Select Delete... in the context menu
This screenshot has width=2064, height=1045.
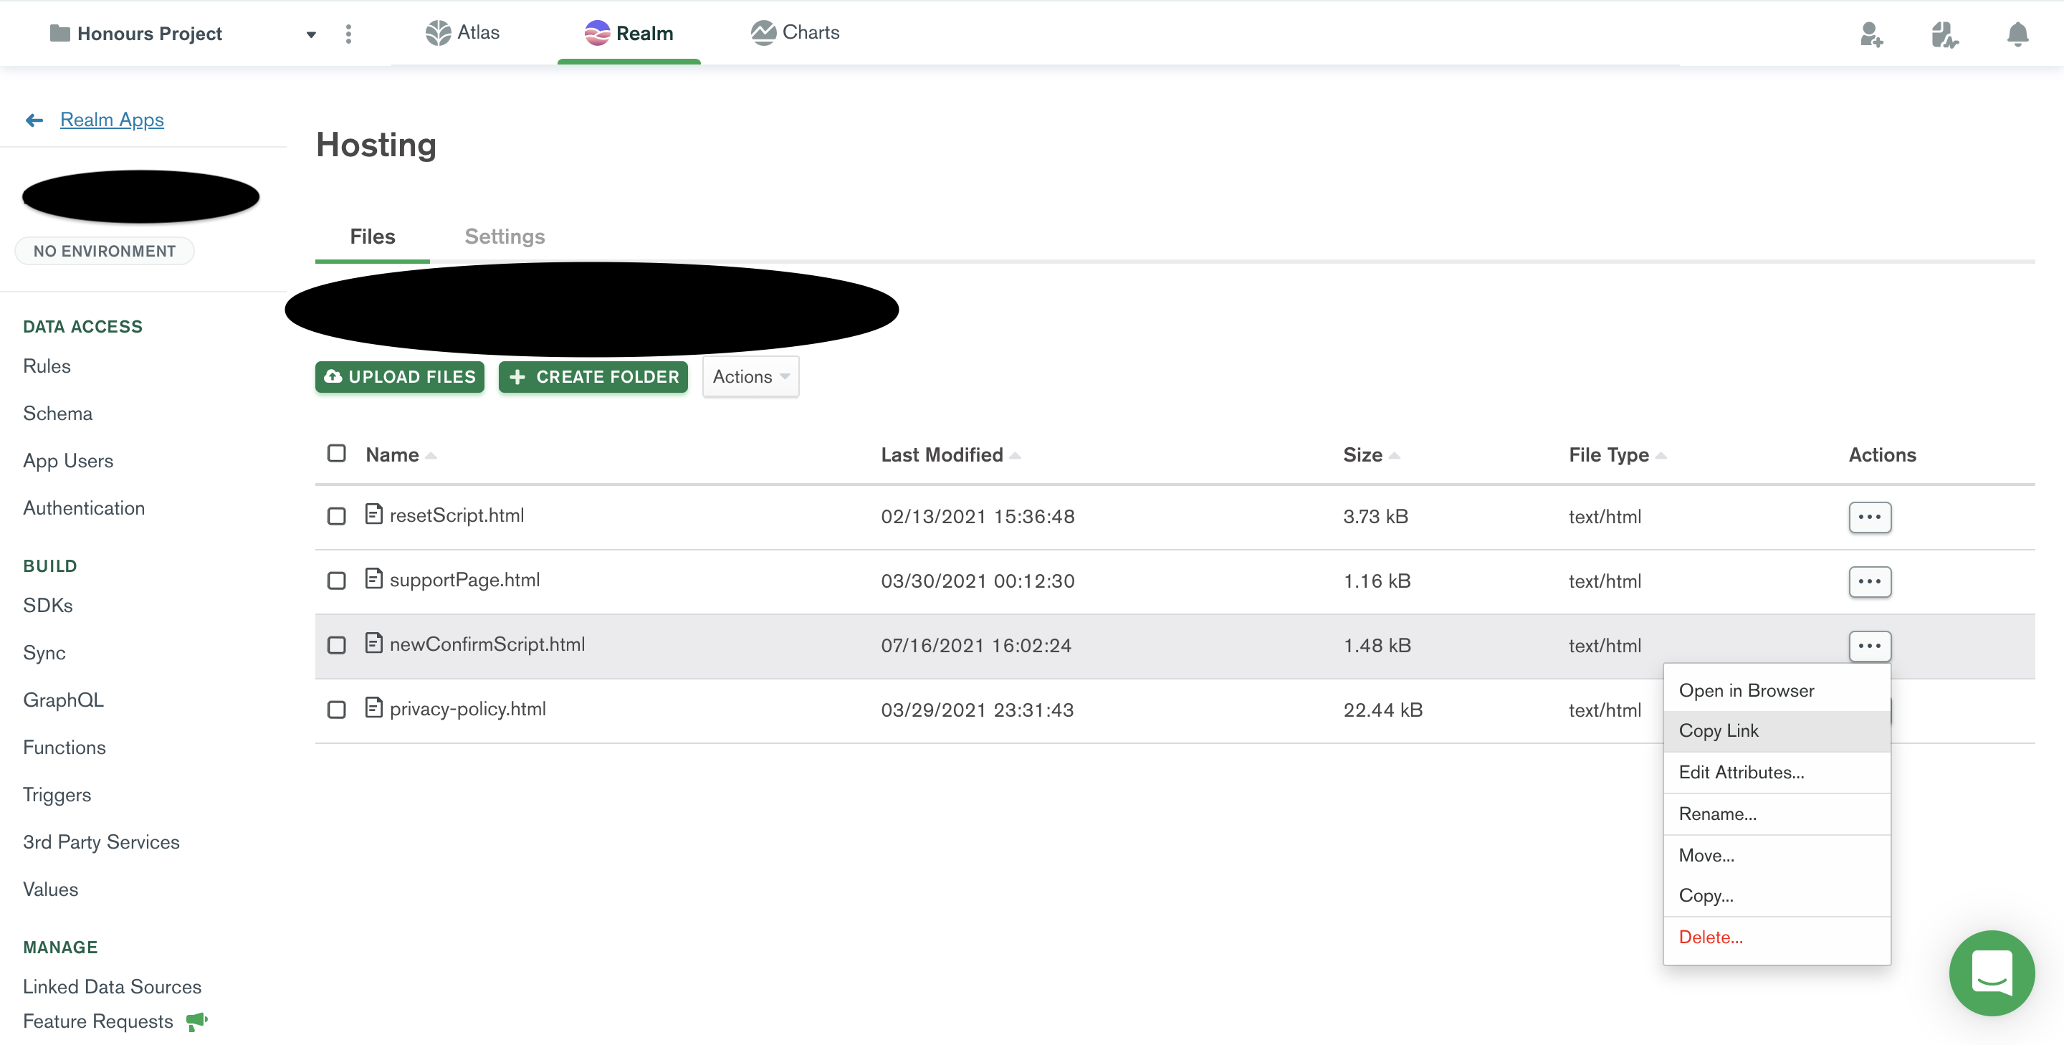coord(1710,936)
